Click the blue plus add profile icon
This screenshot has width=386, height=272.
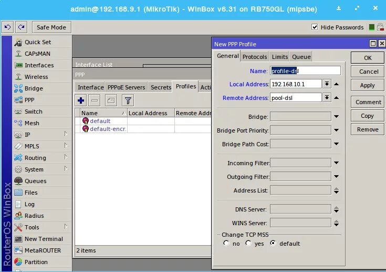coord(81,100)
